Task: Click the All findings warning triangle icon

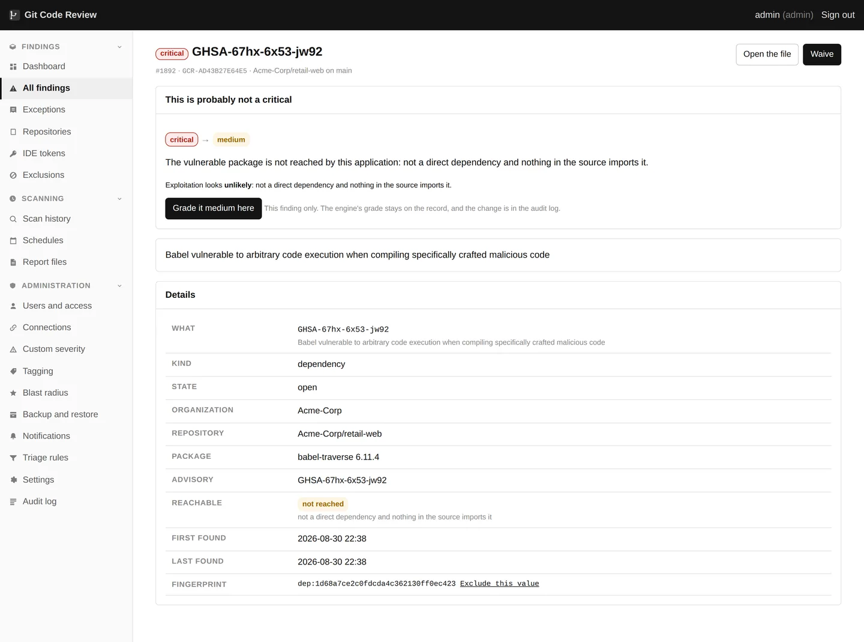Action: click(x=13, y=88)
